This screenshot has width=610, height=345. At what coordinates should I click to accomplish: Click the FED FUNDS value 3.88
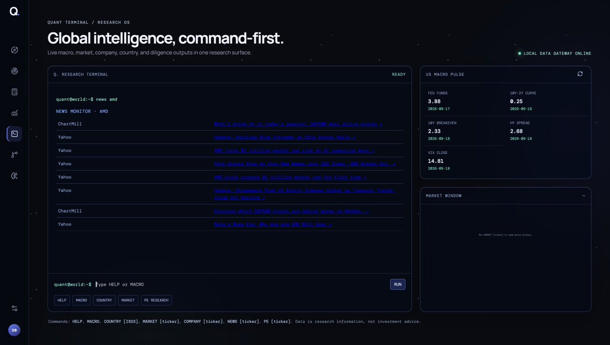click(x=434, y=102)
